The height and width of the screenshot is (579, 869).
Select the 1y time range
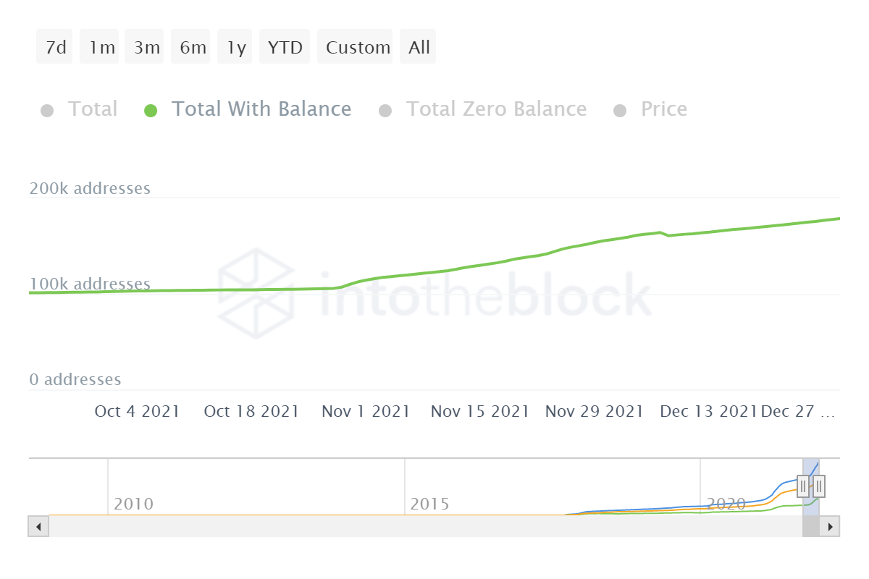pos(235,47)
